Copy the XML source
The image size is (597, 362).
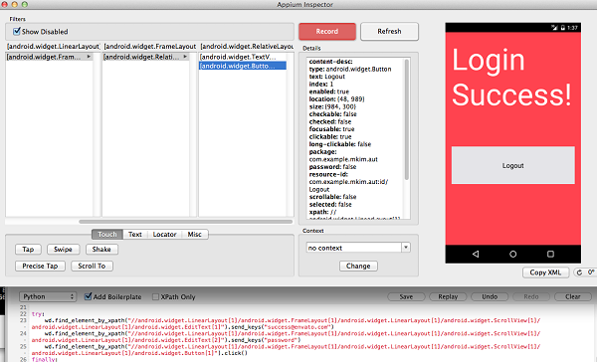[x=545, y=272]
